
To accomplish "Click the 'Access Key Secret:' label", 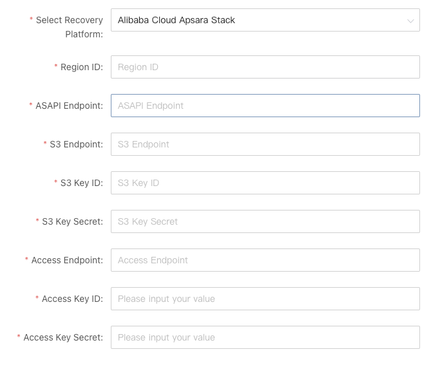I will click(63, 337).
